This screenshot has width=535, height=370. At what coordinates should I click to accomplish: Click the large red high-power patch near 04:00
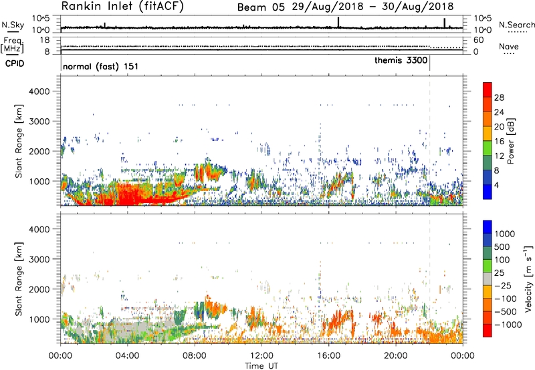coord(133,195)
